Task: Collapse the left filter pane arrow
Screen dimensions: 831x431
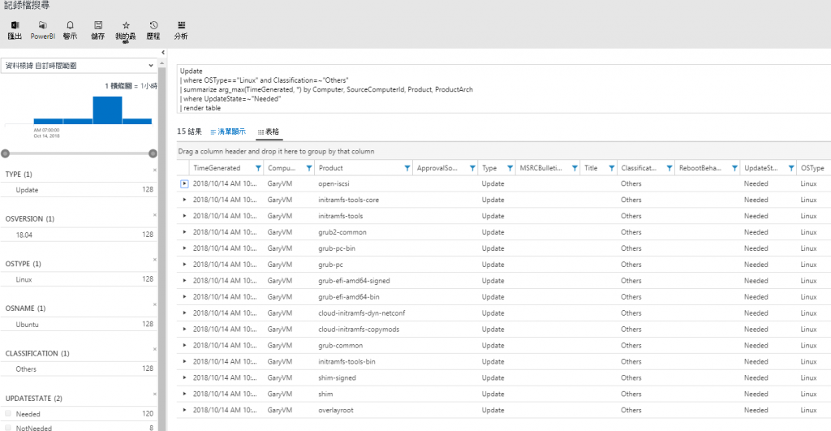Action: 162,53
